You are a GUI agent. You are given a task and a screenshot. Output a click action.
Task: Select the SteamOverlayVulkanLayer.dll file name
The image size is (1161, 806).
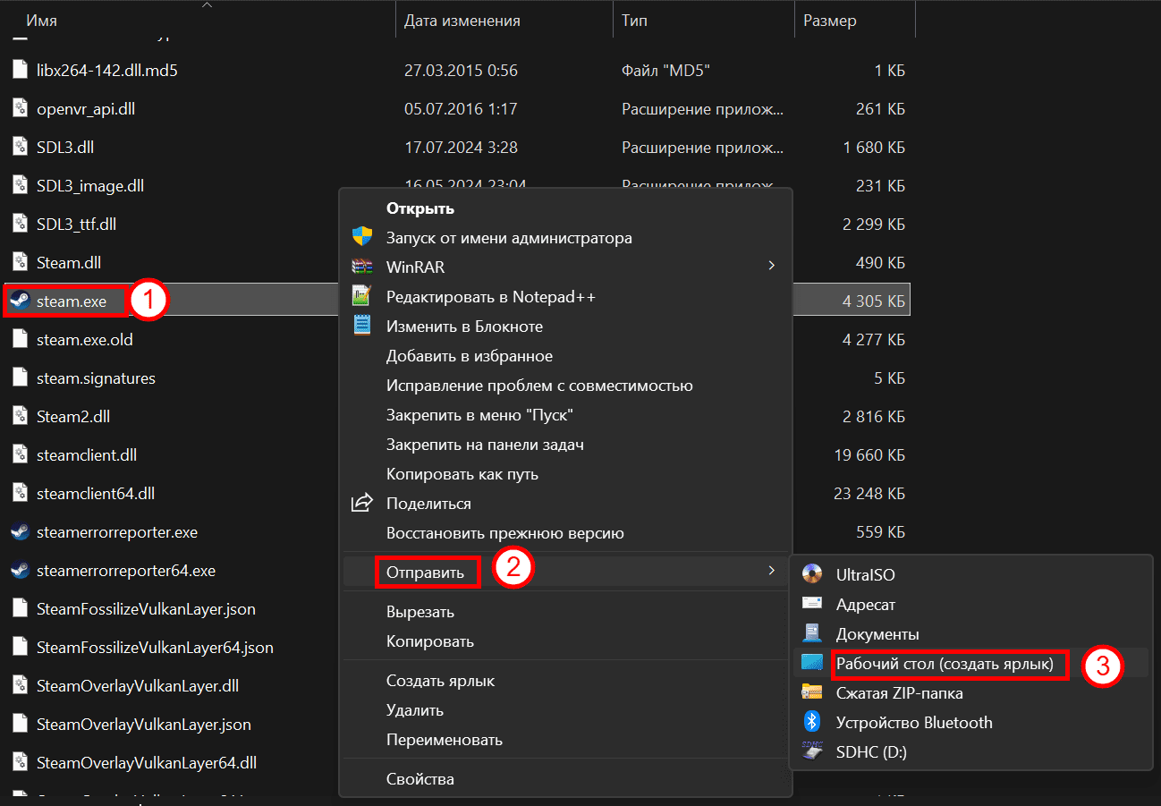tap(138, 686)
